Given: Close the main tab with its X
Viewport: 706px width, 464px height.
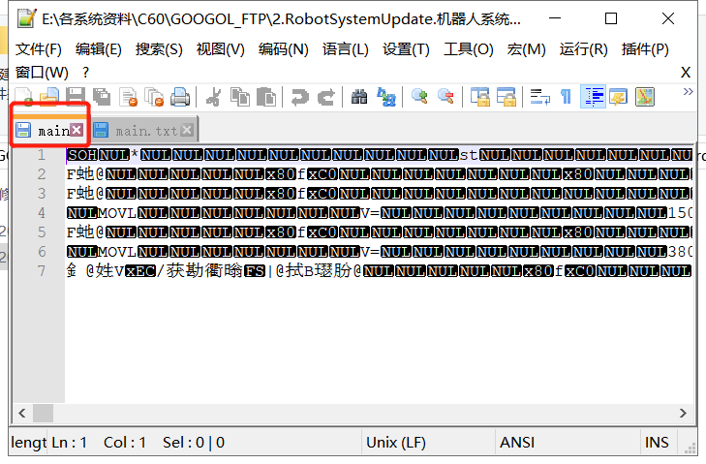Looking at the screenshot, I should [77, 130].
